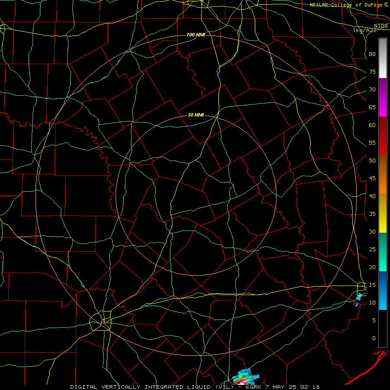Viewport: 390px width, 390px height.
Task: Click the NIDS product label
Action: point(380,26)
